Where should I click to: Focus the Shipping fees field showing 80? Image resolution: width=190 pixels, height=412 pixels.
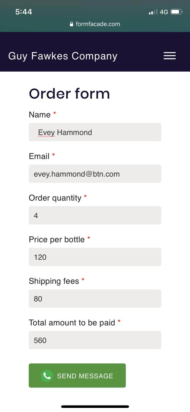(x=95, y=298)
